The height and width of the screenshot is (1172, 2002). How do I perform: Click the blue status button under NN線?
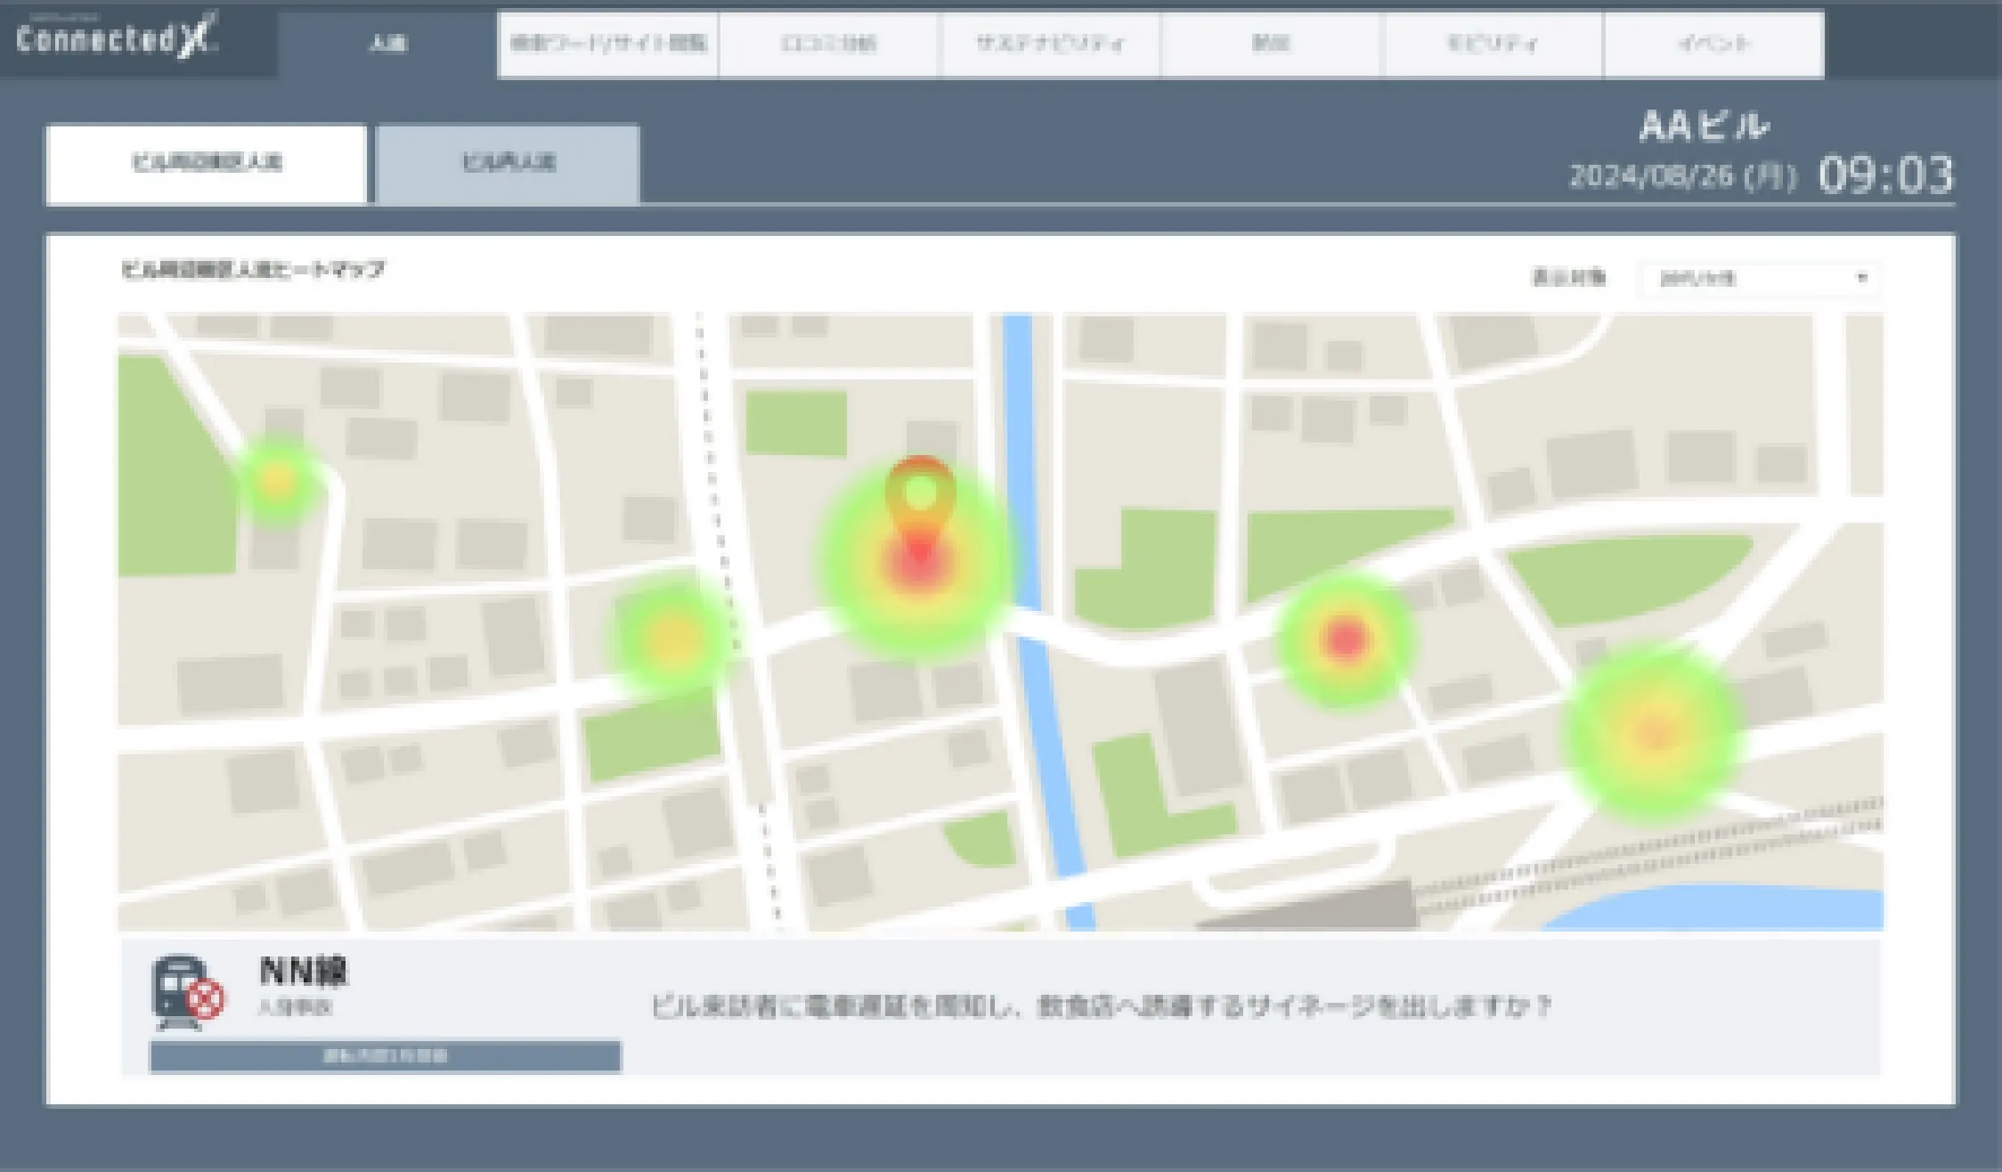point(385,1056)
